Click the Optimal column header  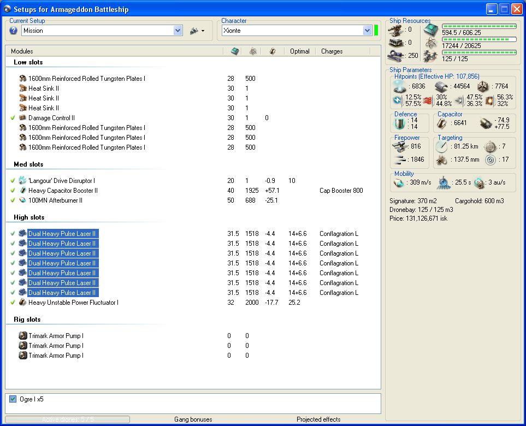[299, 51]
